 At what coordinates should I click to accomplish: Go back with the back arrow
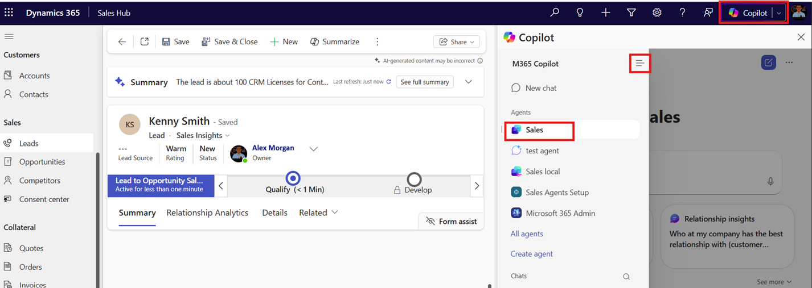click(x=122, y=41)
